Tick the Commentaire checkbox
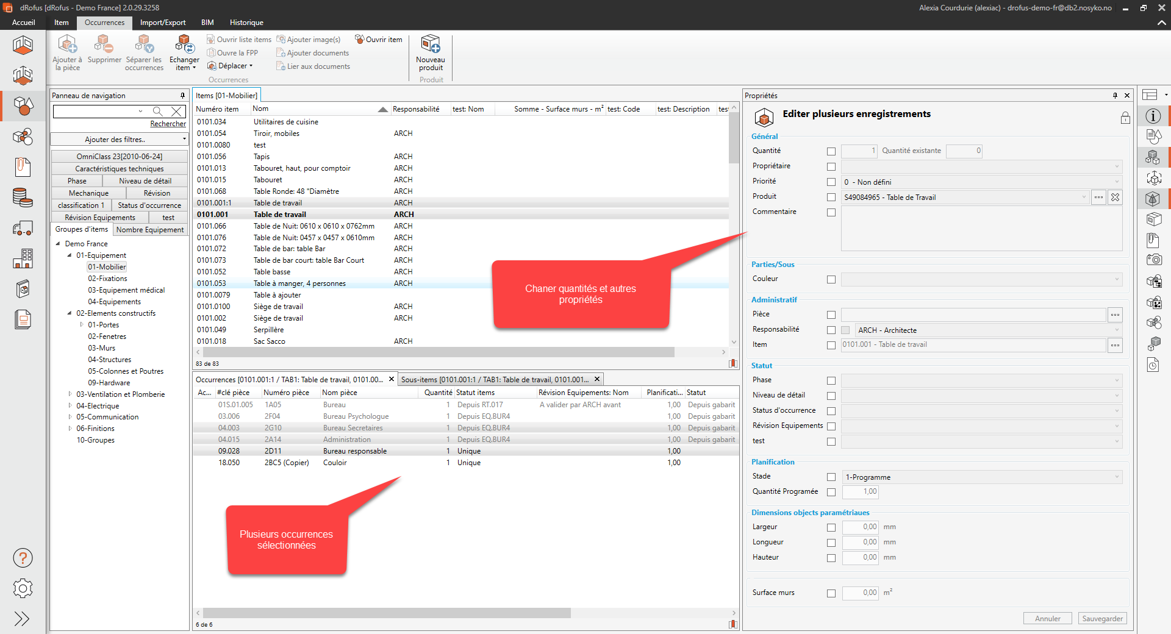 pyautogui.click(x=831, y=212)
